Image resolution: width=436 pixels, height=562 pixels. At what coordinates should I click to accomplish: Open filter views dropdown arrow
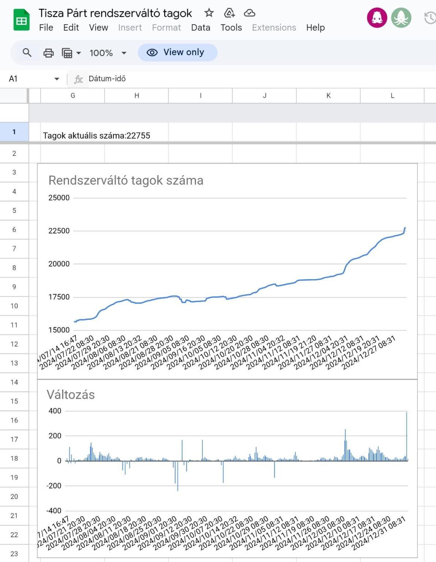click(x=79, y=53)
